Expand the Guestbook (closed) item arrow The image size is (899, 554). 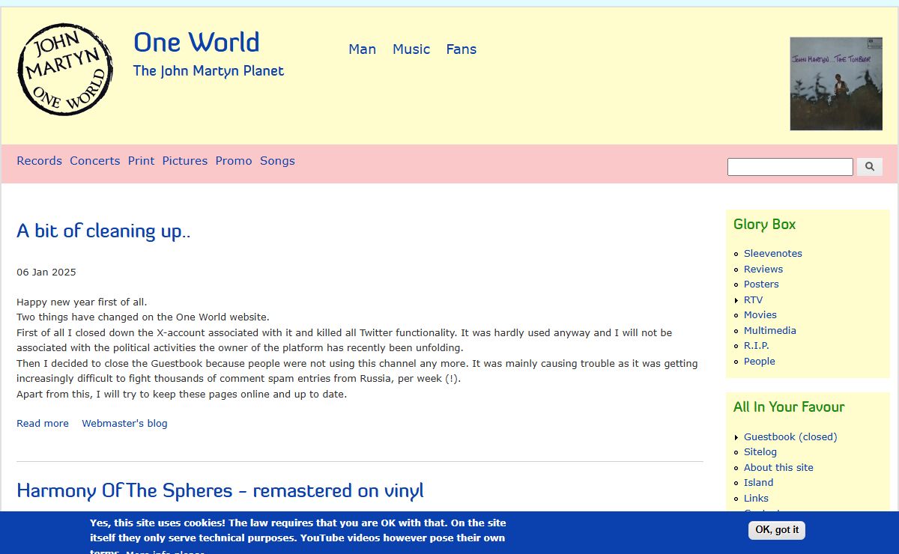click(736, 437)
